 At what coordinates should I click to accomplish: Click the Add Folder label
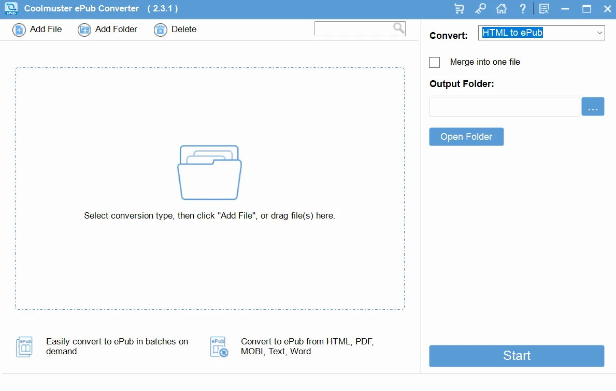(x=116, y=30)
